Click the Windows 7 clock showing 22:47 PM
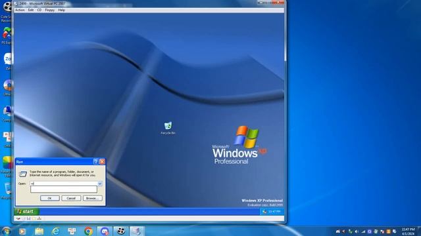This screenshot has width=421, height=236. 408,231
